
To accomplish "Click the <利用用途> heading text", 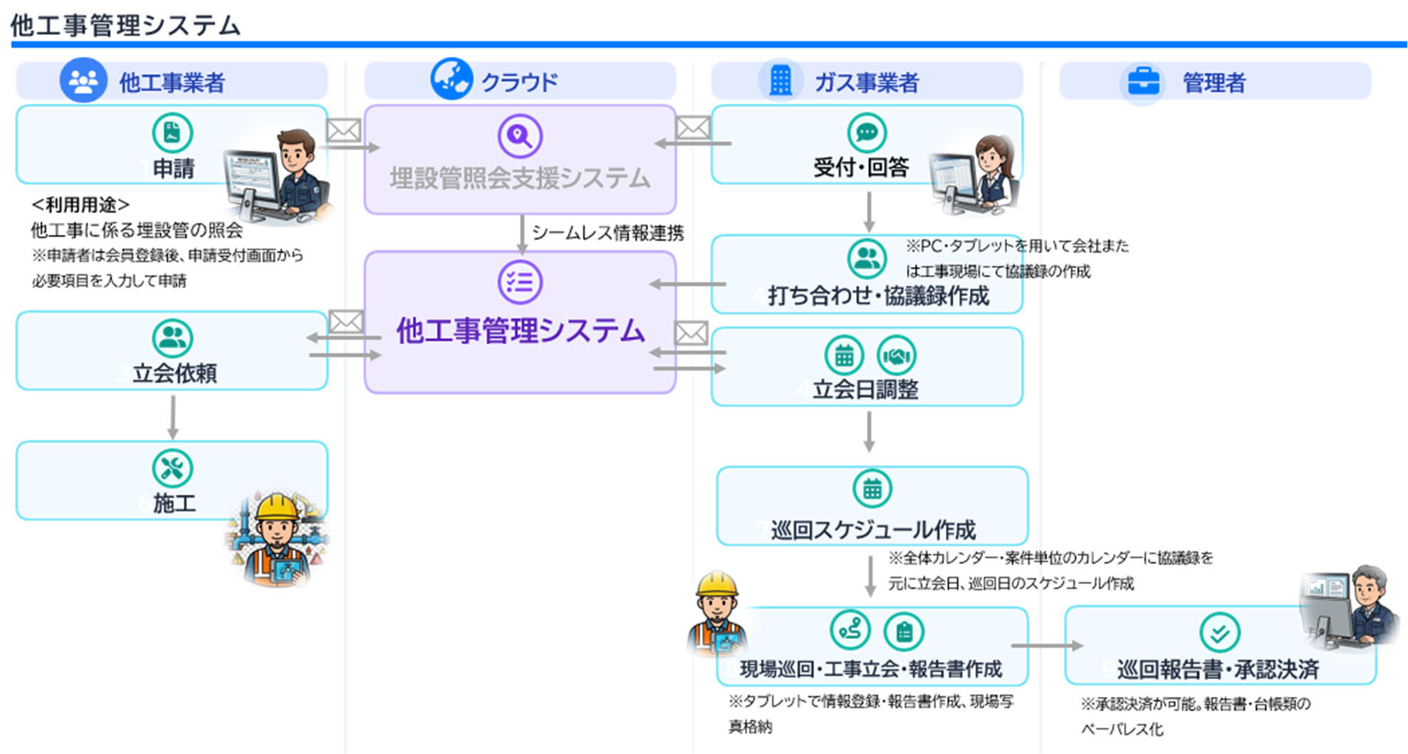I will [x=80, y=205].
